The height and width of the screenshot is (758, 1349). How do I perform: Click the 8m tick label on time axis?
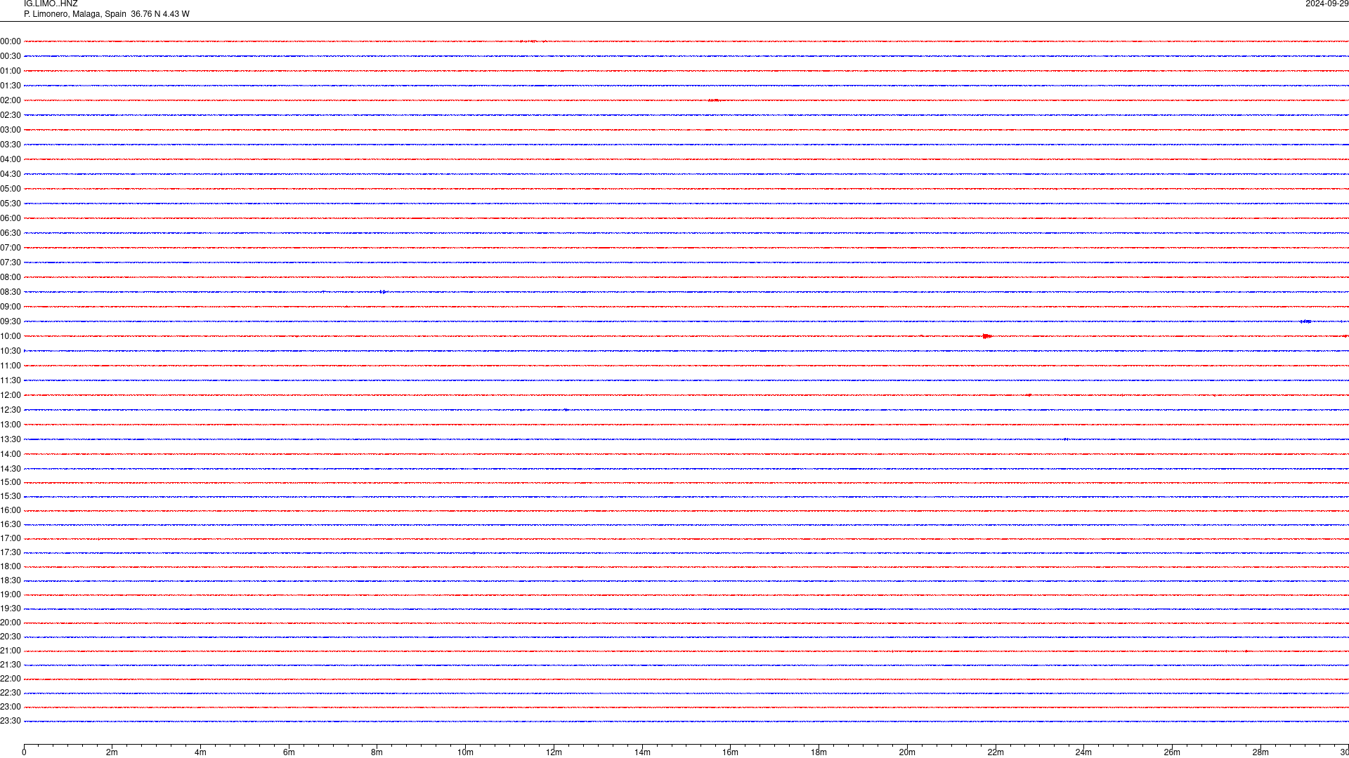tap(377, 752)
